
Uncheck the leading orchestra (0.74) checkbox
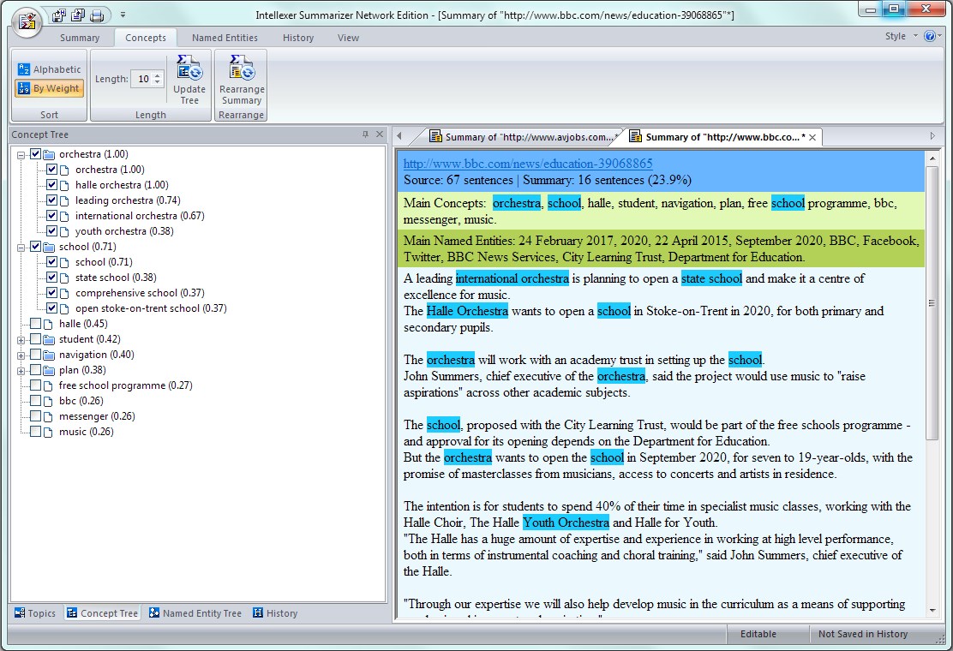pos(51,200)
